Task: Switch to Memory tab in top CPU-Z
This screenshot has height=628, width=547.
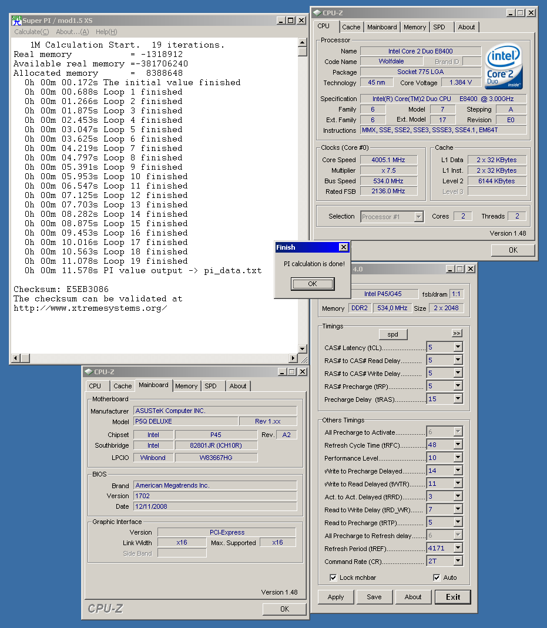Action: coord(415,27)
